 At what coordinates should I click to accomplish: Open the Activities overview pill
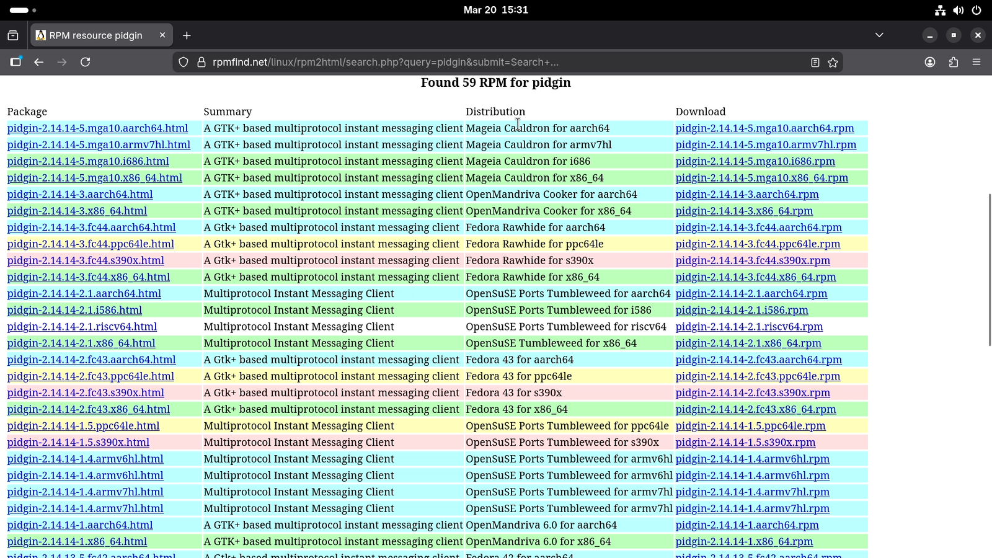click(x=23, y=10)
